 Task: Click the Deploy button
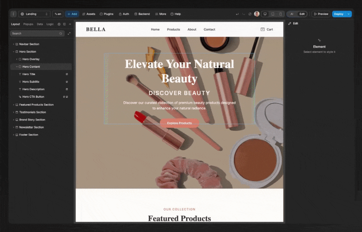pos(338,14)
